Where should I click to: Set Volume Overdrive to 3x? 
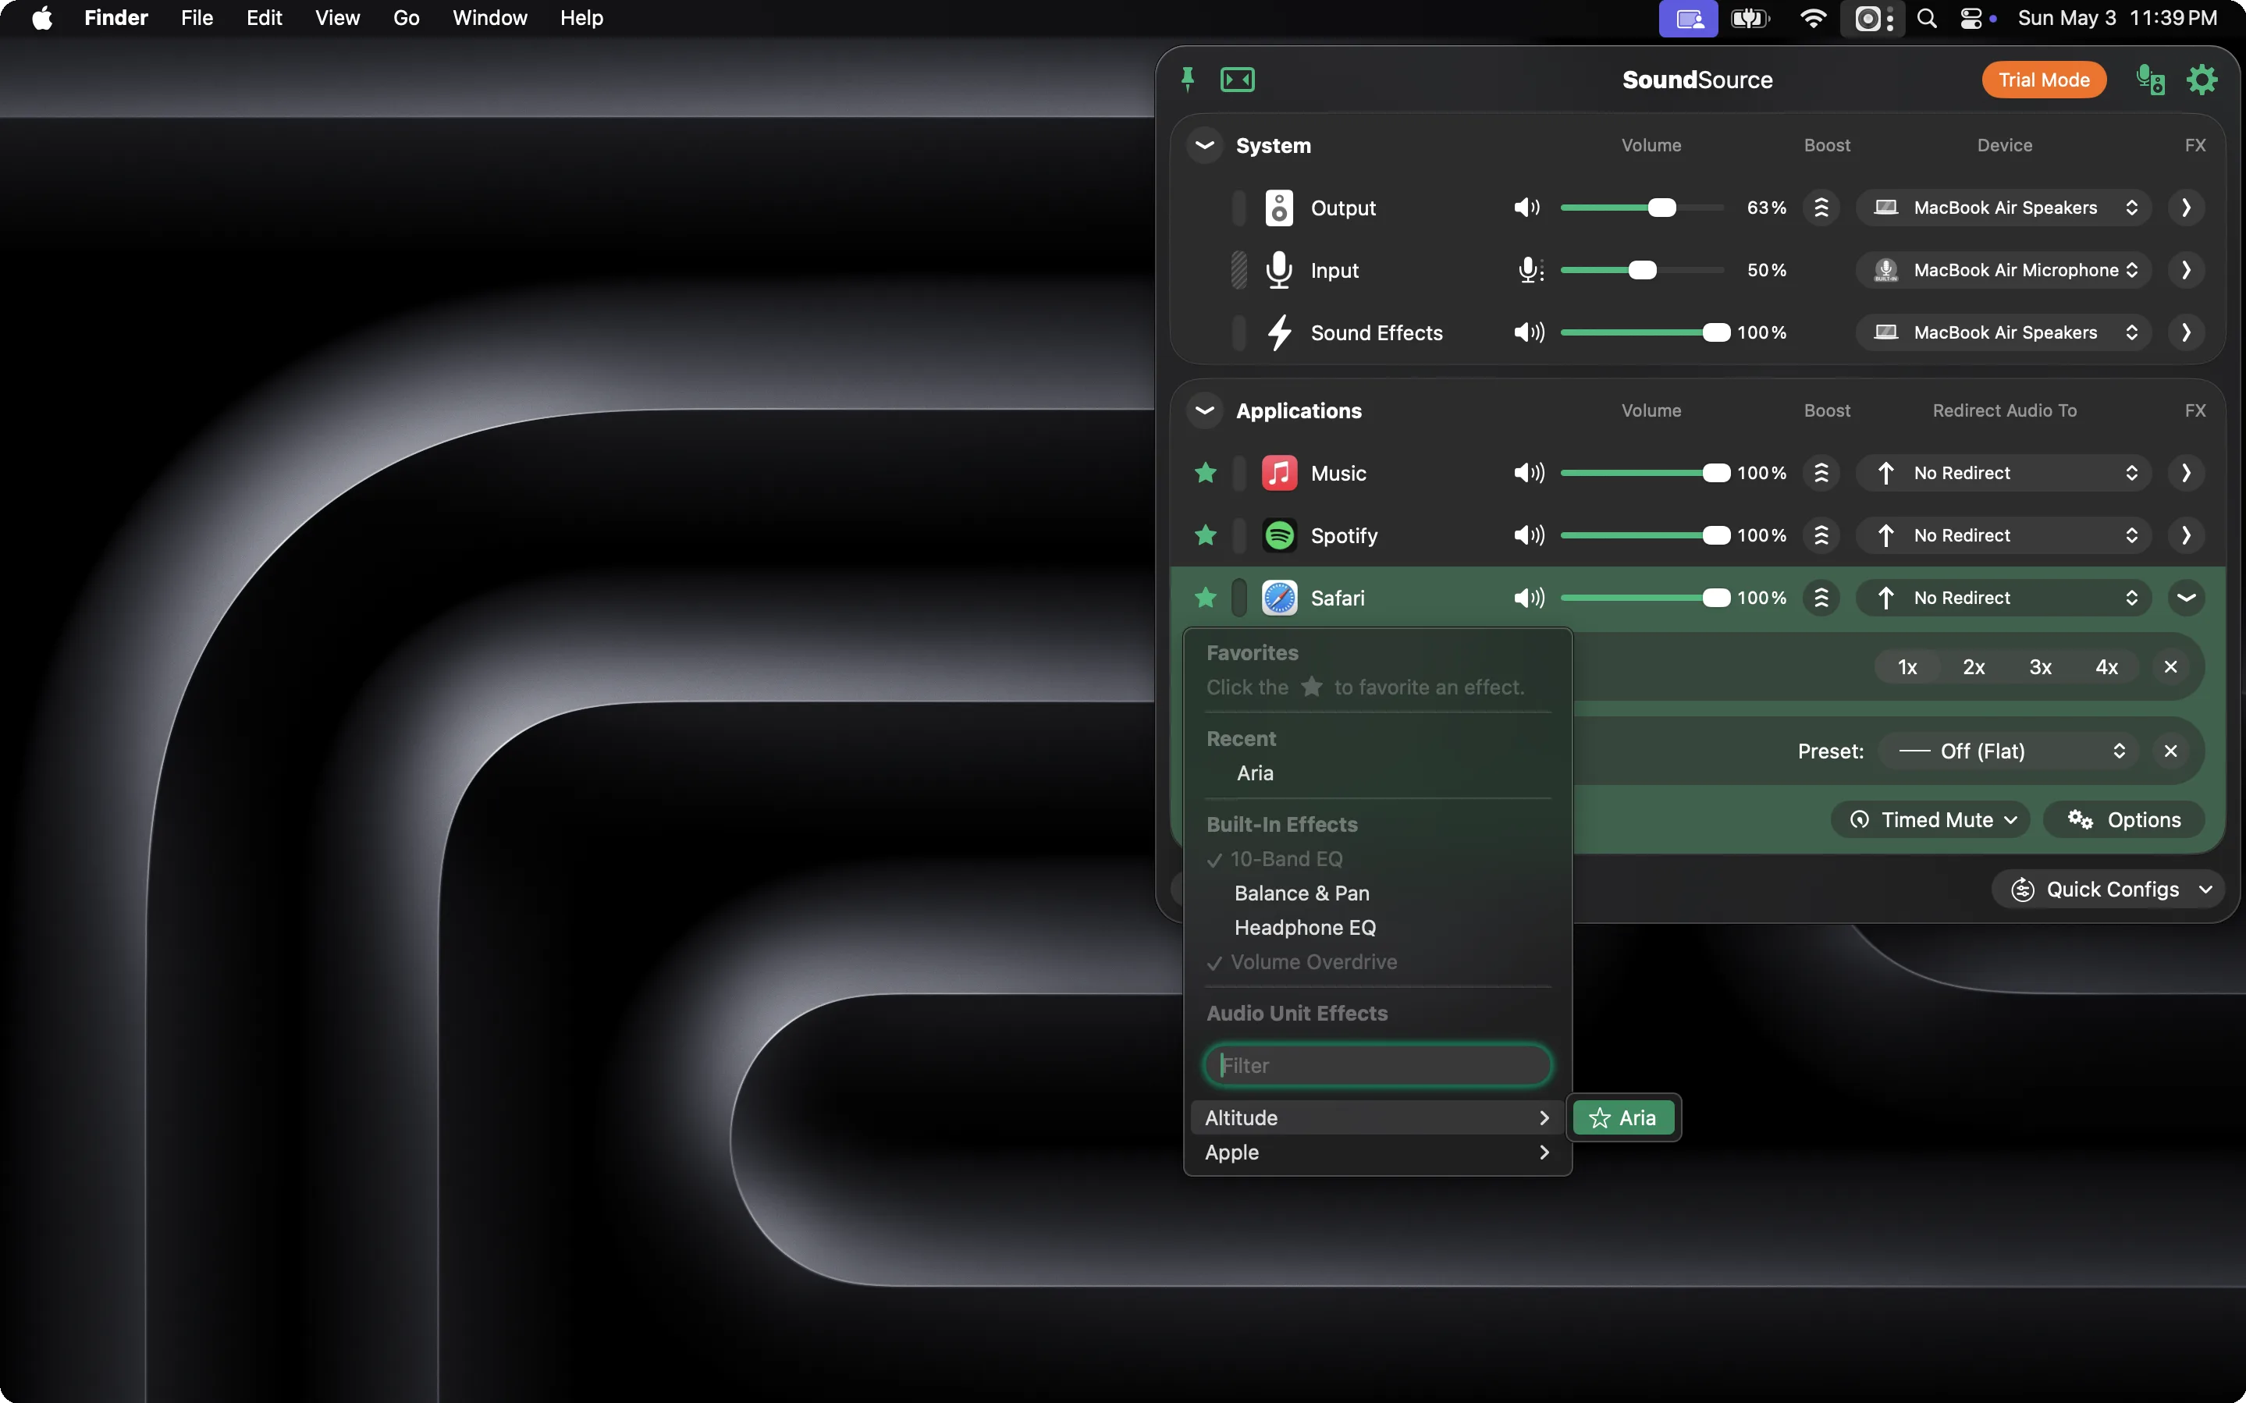[x=2040, y=667]
